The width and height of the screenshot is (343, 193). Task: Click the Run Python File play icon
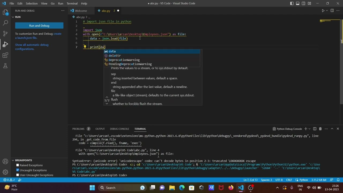click(x=323, y=11)
